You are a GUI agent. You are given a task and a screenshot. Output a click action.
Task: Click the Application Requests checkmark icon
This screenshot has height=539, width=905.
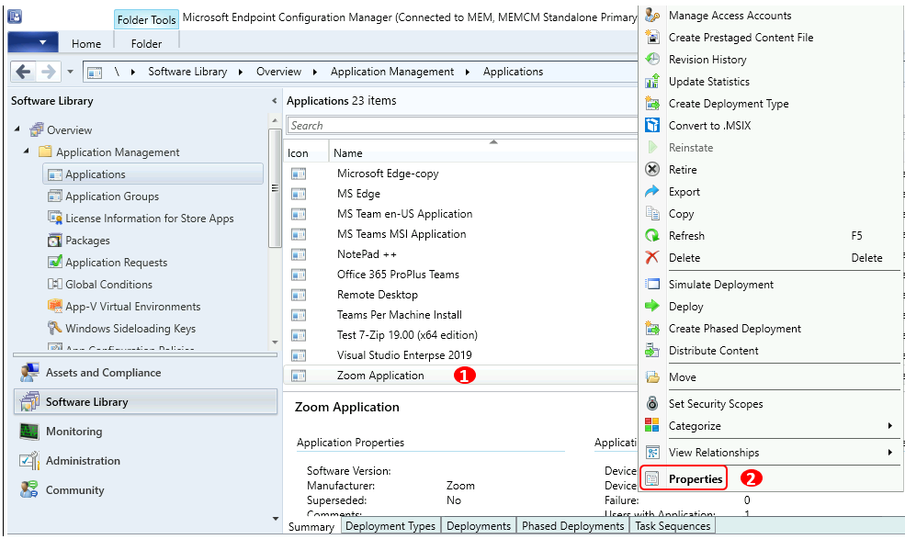pos(55,262)
